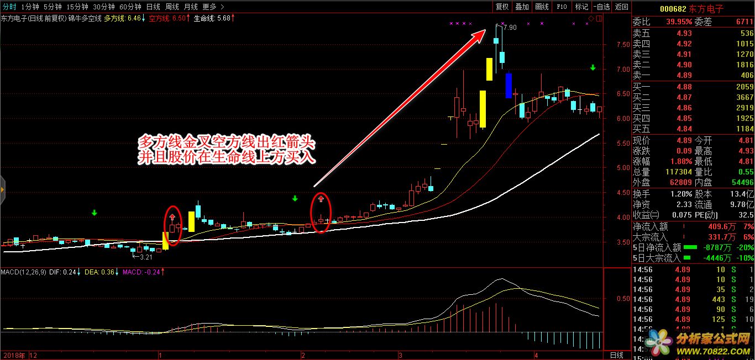This screenshot has width=755, height=360.
Task: Click the 买四 bid price 4.85
Action: (x=684, y=118)
